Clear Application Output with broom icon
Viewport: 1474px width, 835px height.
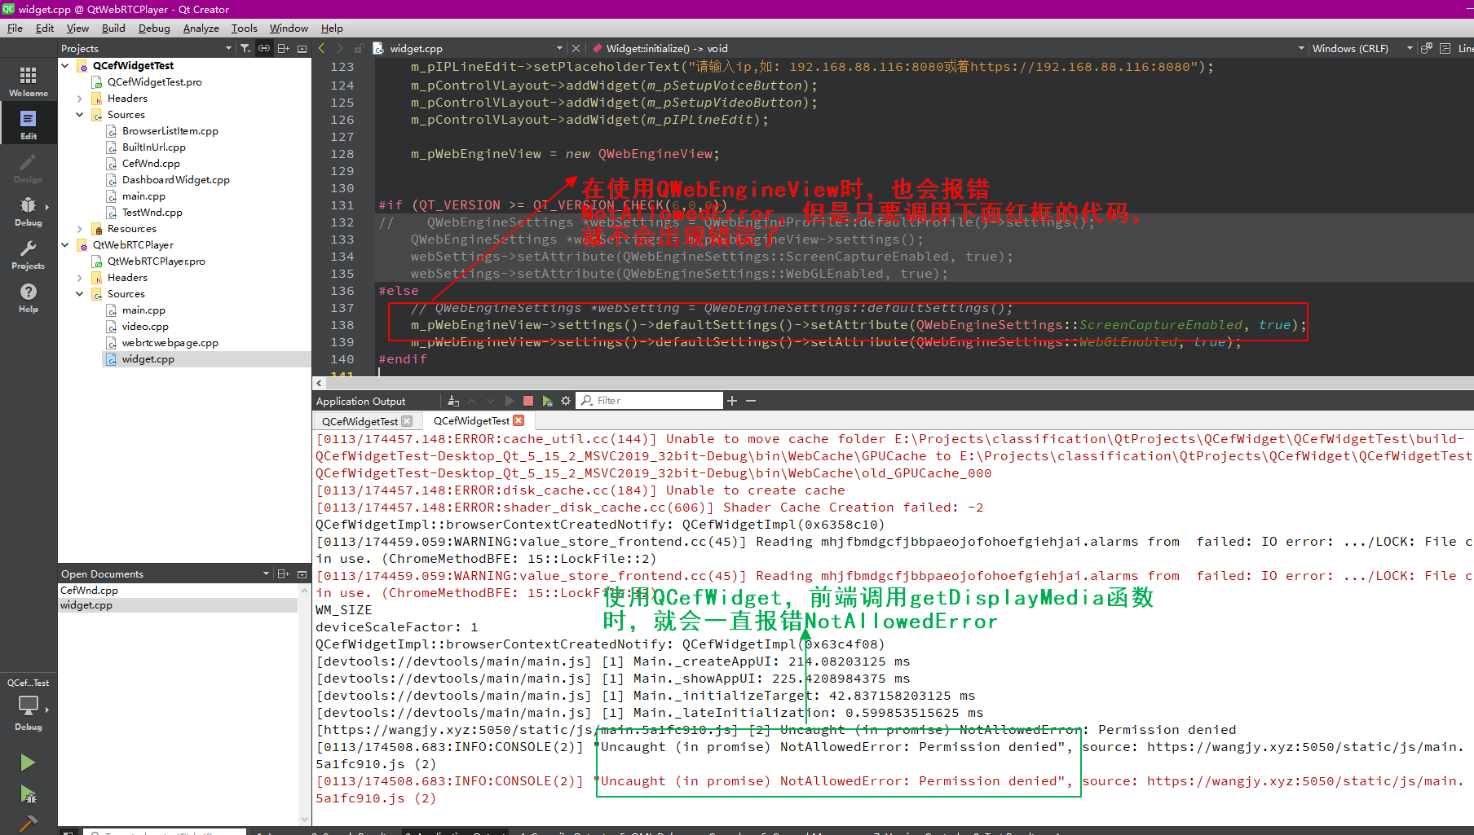click(453, 401)
